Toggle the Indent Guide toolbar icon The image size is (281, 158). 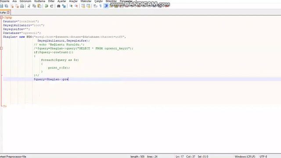[x=106, y=6]
